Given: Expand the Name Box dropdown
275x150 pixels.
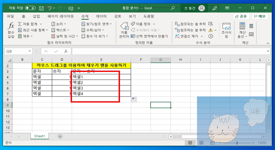Looking at the screenshot, I should point(30,51).
